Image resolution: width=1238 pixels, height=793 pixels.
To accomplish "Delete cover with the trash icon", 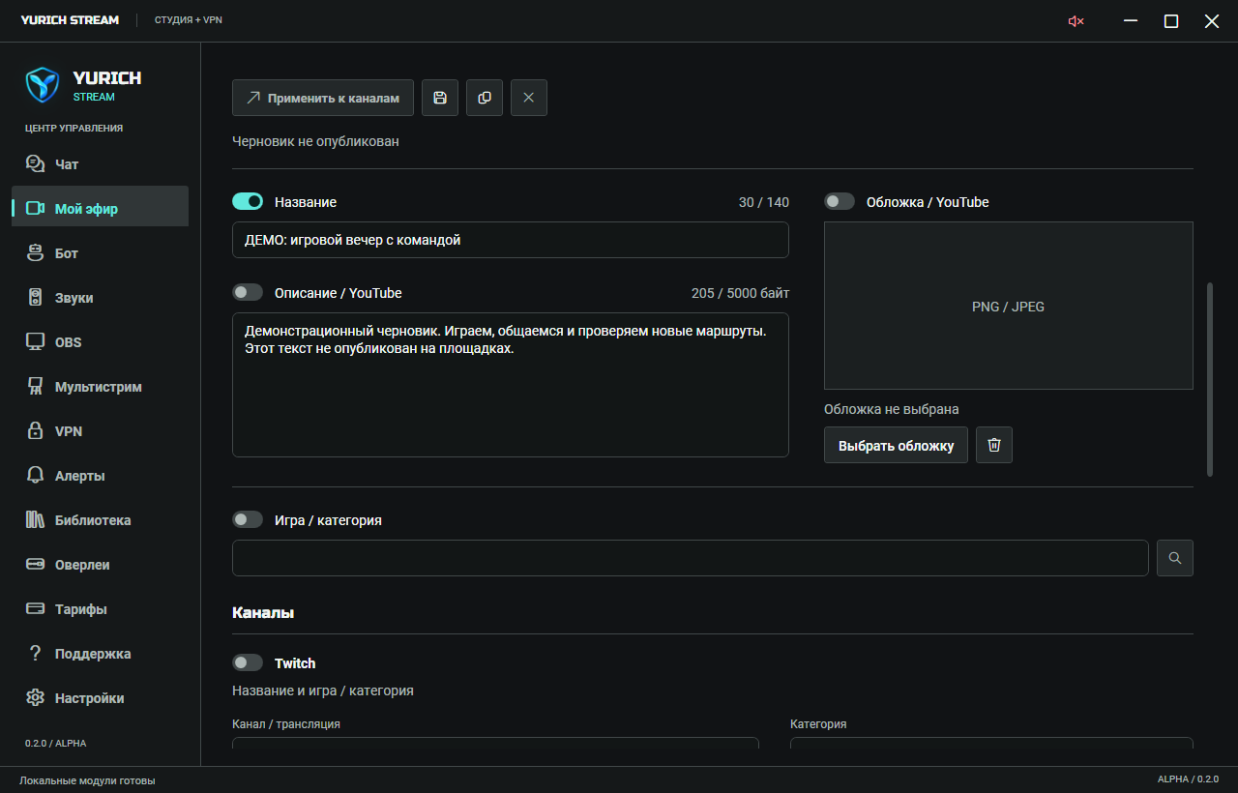I will click(994, 445).
